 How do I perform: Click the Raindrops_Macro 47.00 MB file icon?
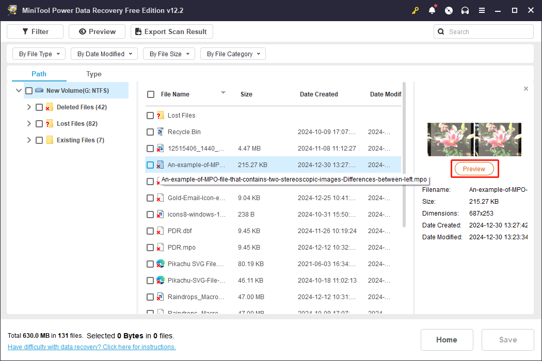click(x=160, y=297)
